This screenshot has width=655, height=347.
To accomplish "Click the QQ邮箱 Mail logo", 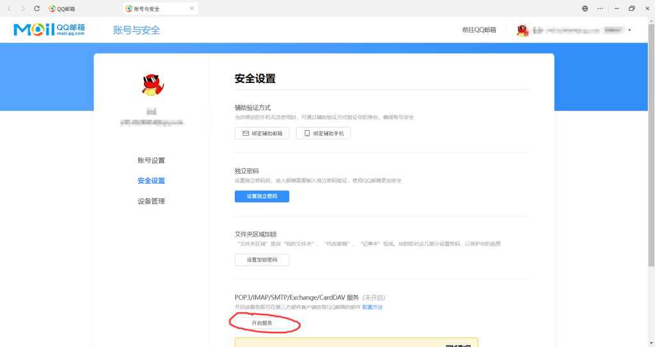I will [49, 30].
